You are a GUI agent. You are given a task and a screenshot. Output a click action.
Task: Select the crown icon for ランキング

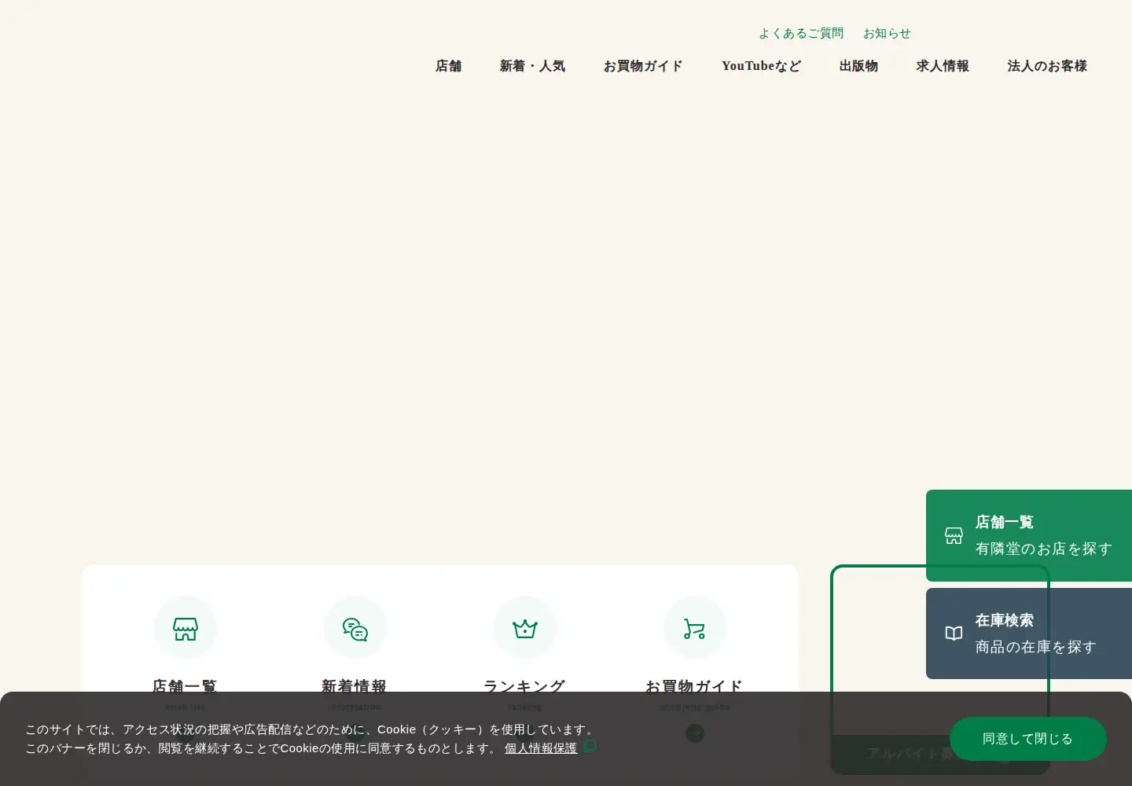[525, 629]
